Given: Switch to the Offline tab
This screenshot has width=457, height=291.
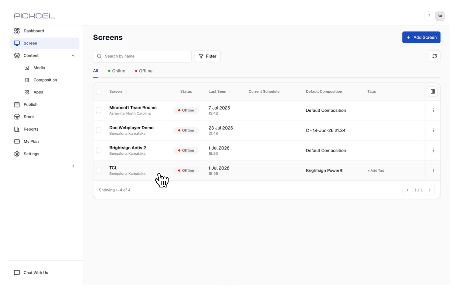Looking at the screenshot, I should click(x=144, y=71).
